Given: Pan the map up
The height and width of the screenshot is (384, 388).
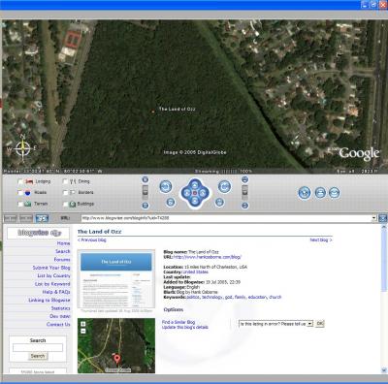Looking at the screenshot, I should [x=195, y=185].
